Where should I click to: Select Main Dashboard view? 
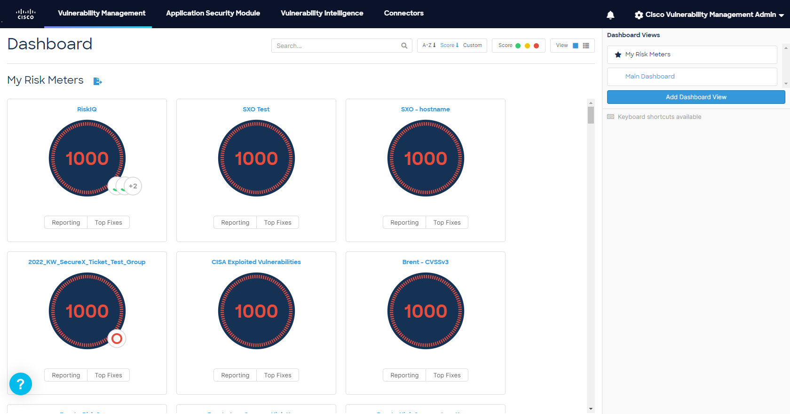point(692,77)
